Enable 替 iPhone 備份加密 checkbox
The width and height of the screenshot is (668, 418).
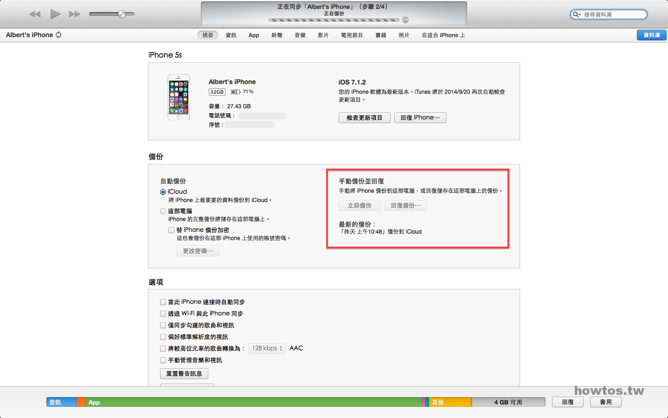(172, 230)
